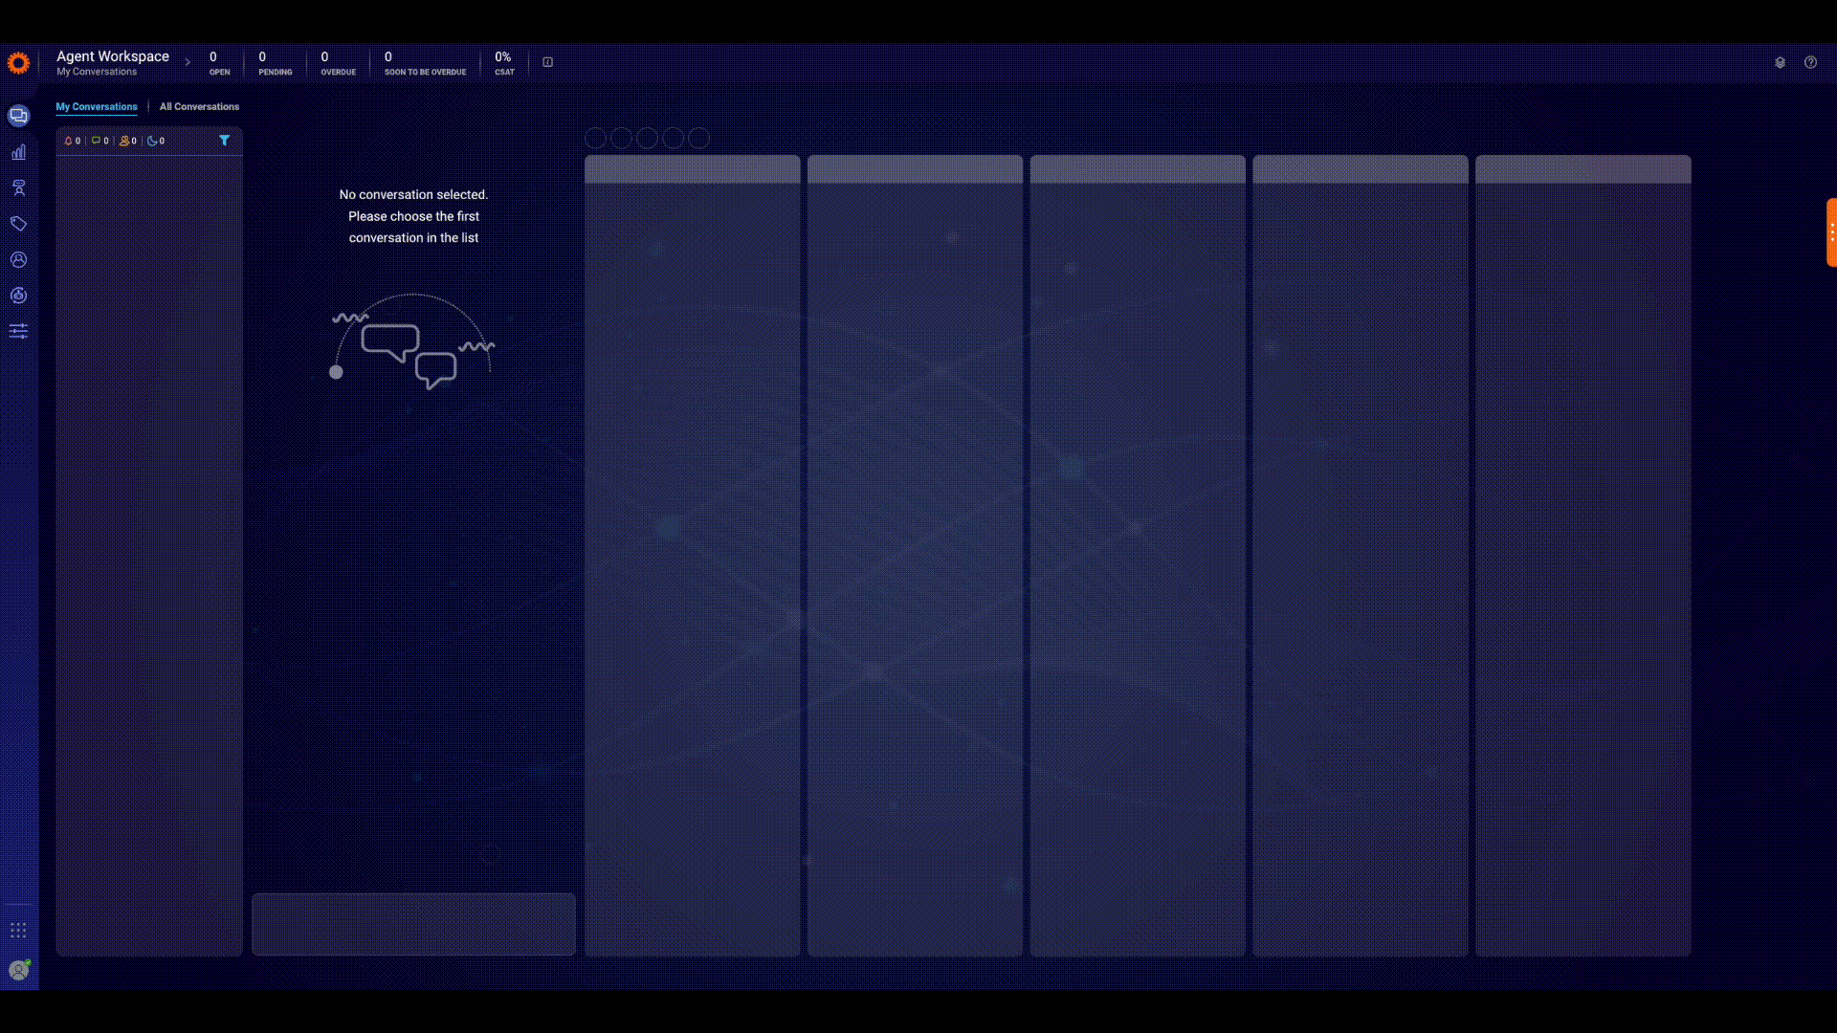Click the empty message input box
Image resolution: width=1837 pixels, height=1033 pixels.
(x=413, y=924)
